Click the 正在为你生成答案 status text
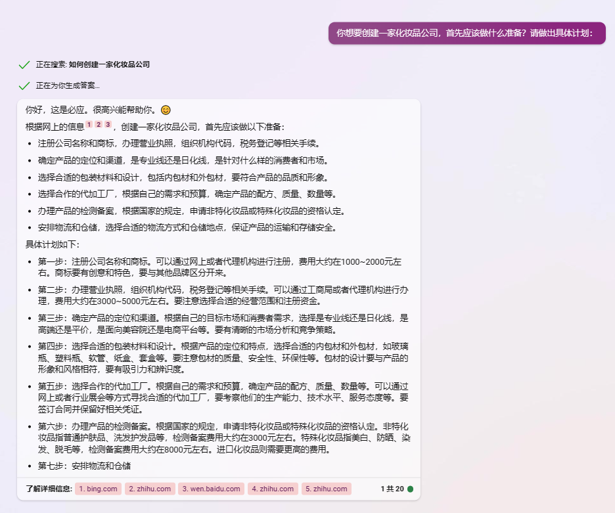 click(68, 86)
